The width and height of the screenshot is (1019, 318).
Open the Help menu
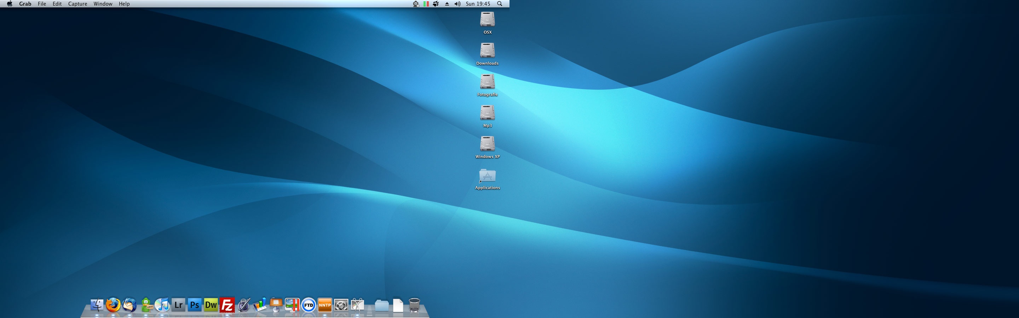tap(124, 4)
